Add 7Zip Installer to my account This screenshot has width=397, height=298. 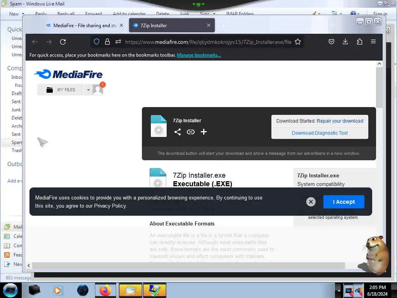point(204,132)
